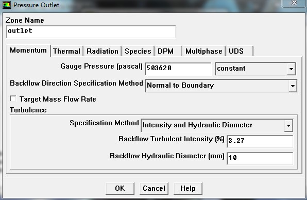Click the OK button
Image resolution: width=307 pixels, height=200 pixels.
click(120, 189)
